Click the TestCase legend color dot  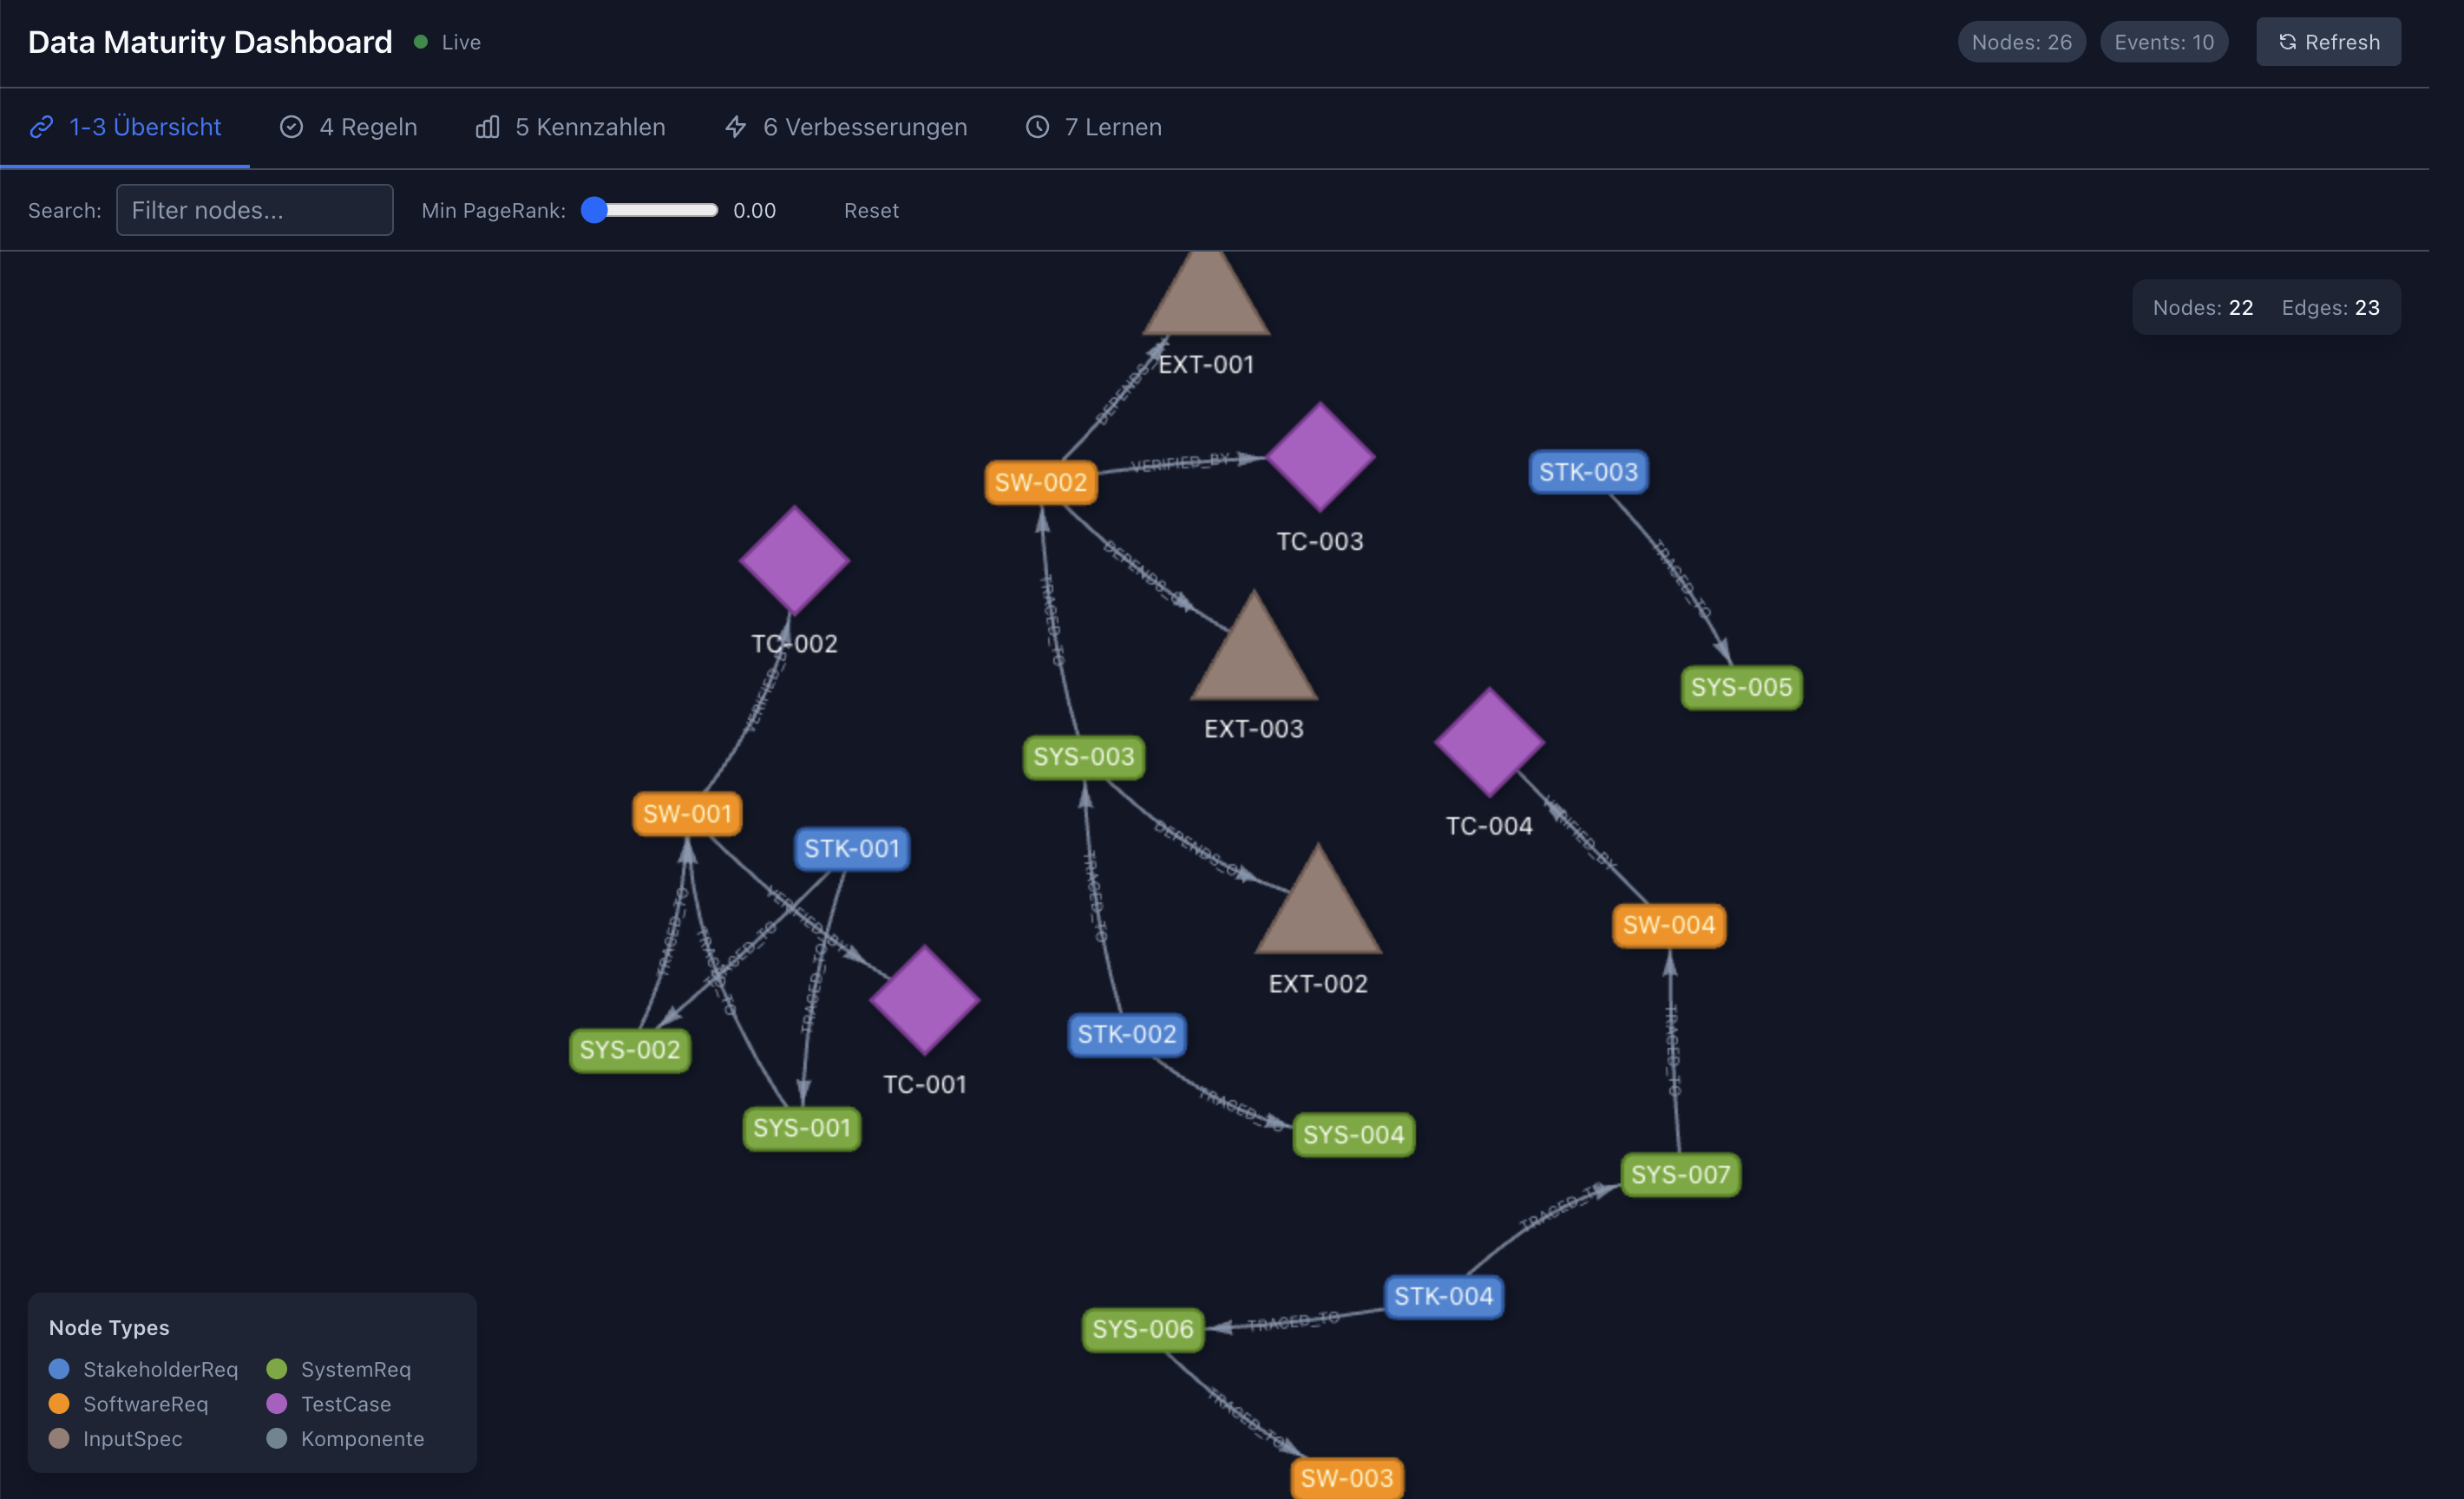277,1404
